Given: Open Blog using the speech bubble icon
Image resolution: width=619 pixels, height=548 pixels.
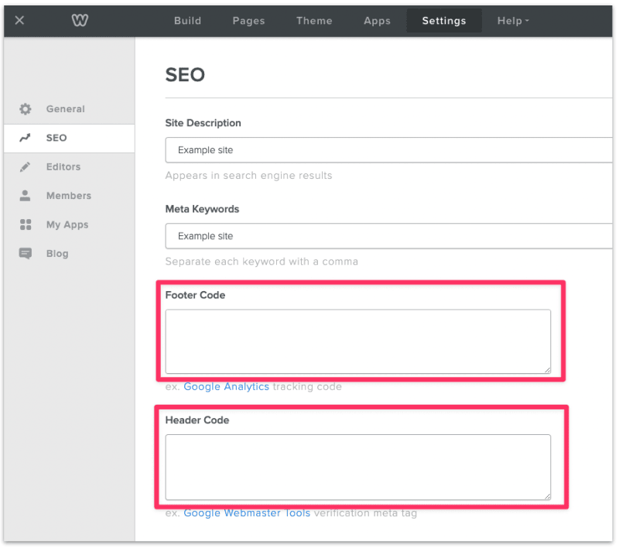Looking at the screenshot, I should pyautogui.click(x=24, y=253).
